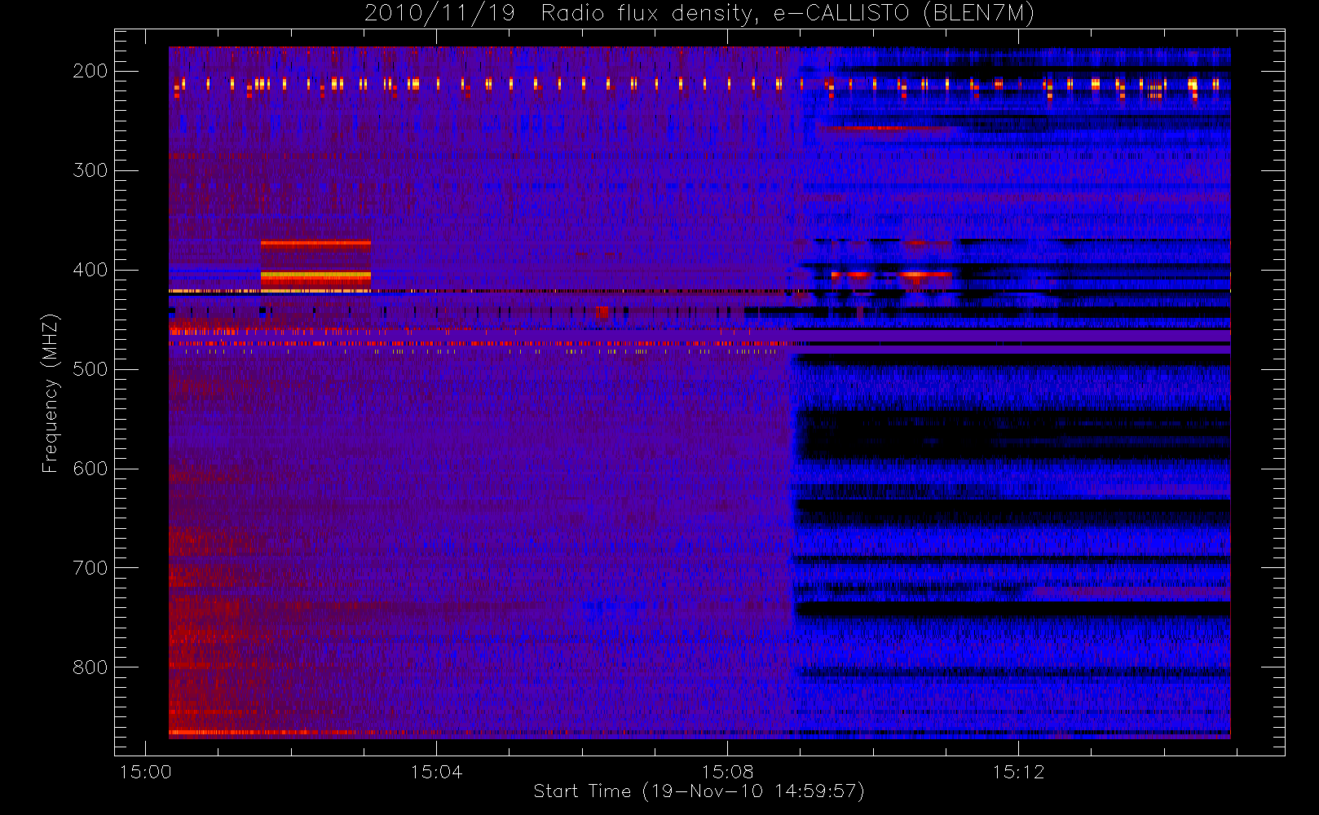Click the 500 frequency tick label
This screenshot has width=1319, height=815.
point(90,369)
